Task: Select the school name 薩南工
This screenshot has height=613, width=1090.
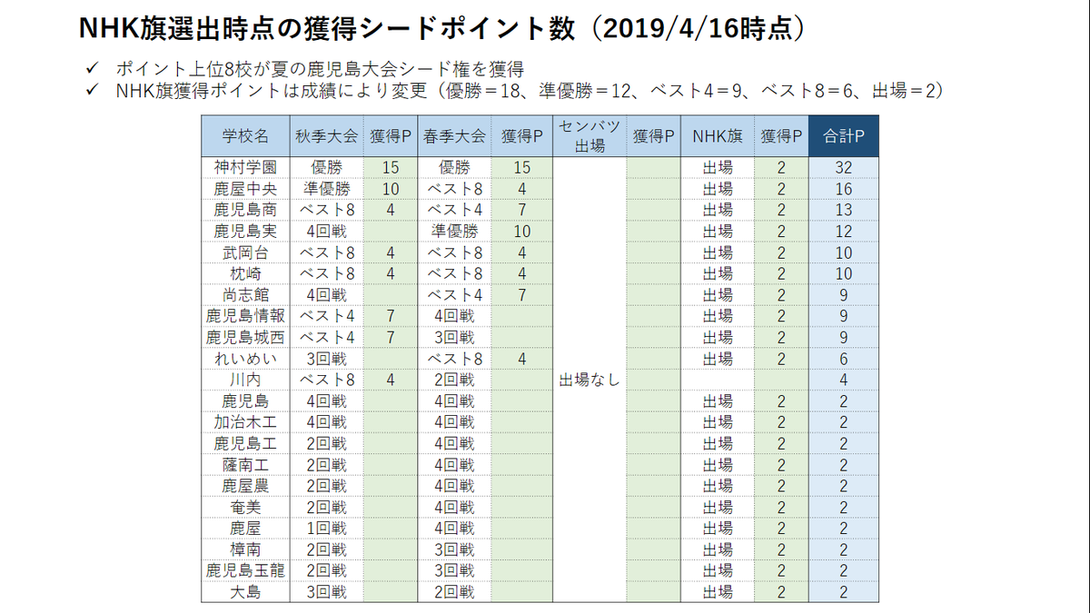Action: pyautogui.click(x=245, y=464)
